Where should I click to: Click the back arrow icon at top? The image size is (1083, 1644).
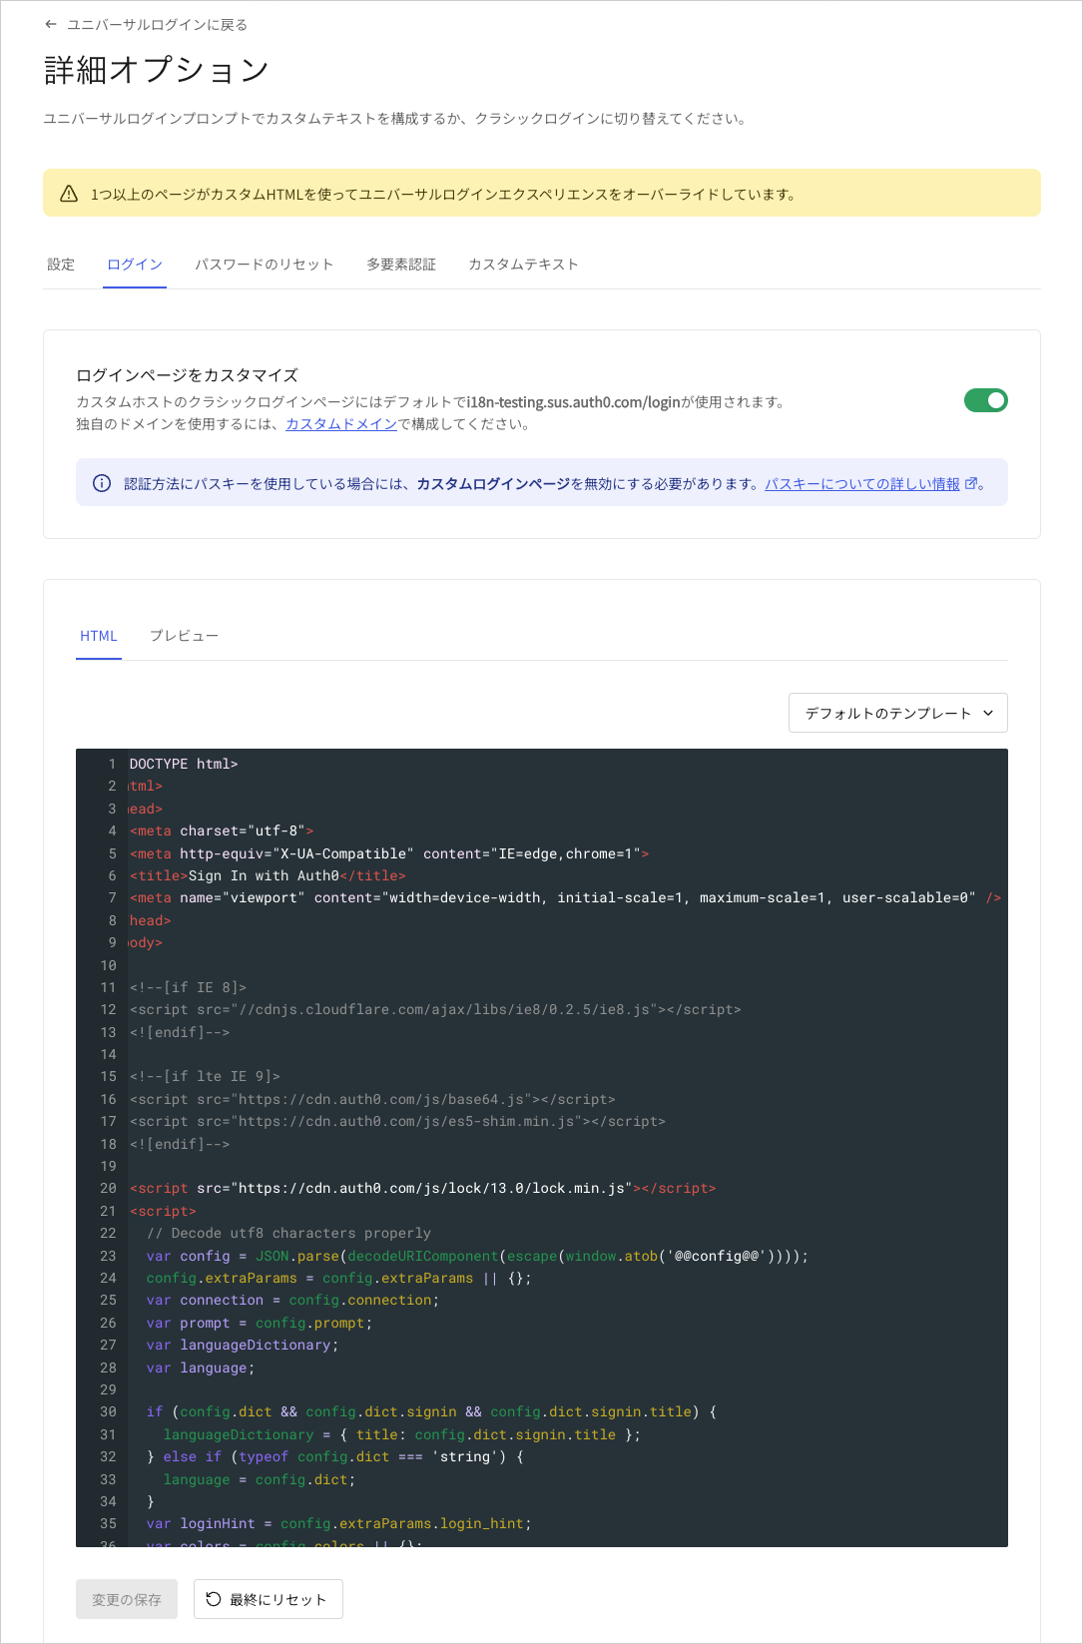pos(51,24)
